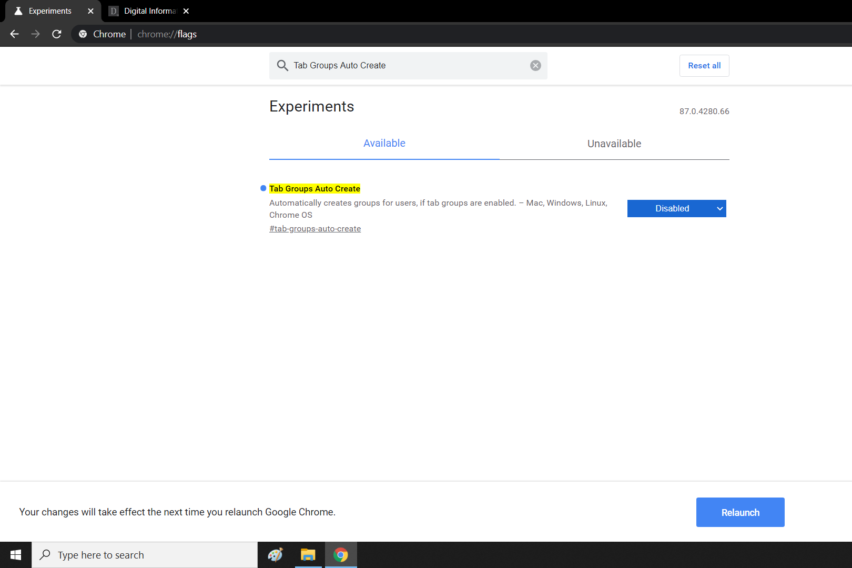Click the version number 87.0.4280.66
Image resolution: width=852 pixels, height=568 pixels.
click(x=704, y=111)
